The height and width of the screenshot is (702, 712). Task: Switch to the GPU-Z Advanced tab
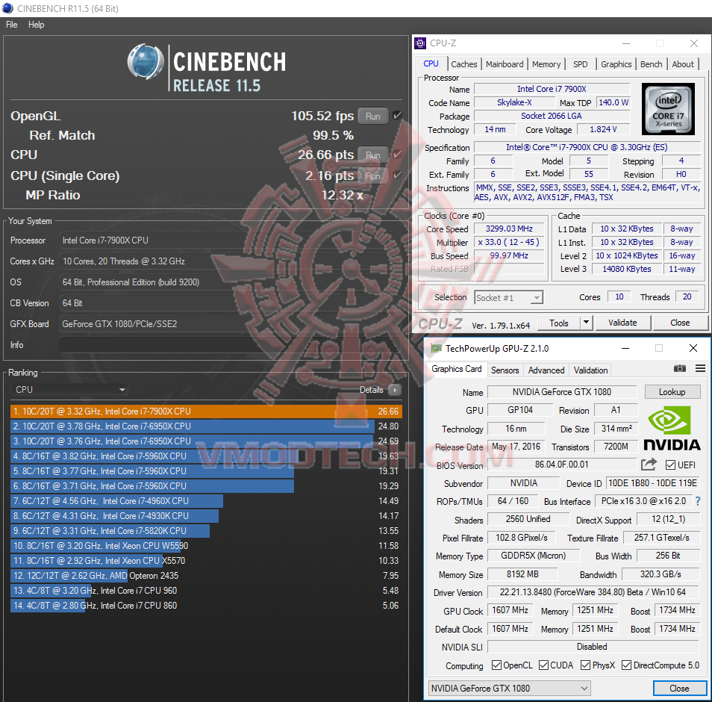click(x=546, y=370)
